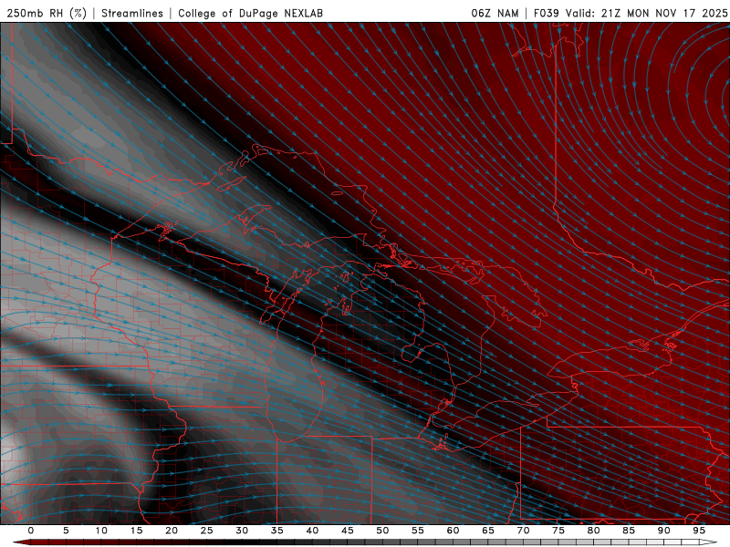Image resolution: width=730 pixels, height=547 pixels.
Task: Click the 60 label on the color scale
Action: coord(453,531)
